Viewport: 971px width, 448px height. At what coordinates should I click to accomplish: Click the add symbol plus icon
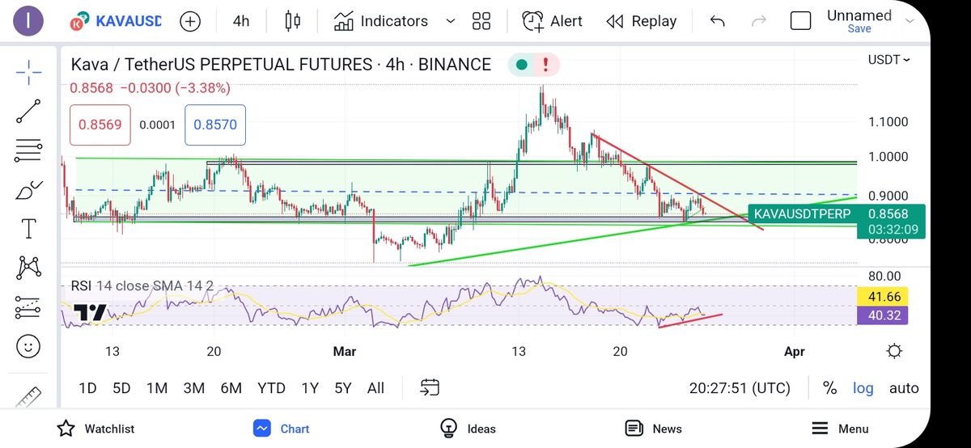tap(190, 21)
